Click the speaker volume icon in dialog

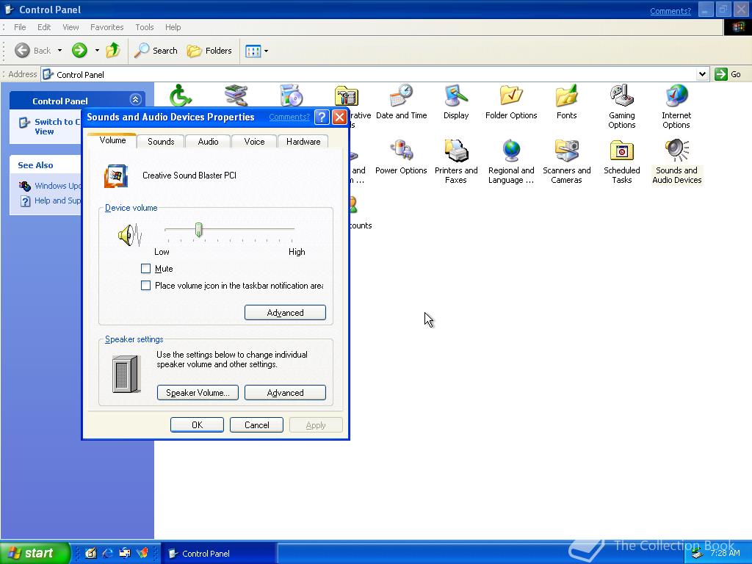(129, 235)
